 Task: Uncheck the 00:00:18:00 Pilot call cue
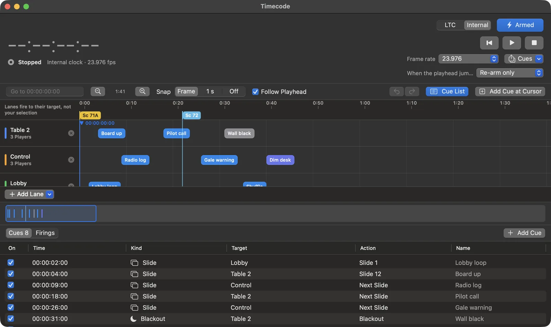pos(11,296)
